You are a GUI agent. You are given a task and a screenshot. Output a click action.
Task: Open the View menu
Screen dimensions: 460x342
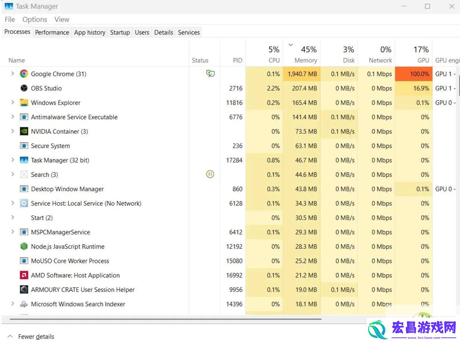coord(62,19)
